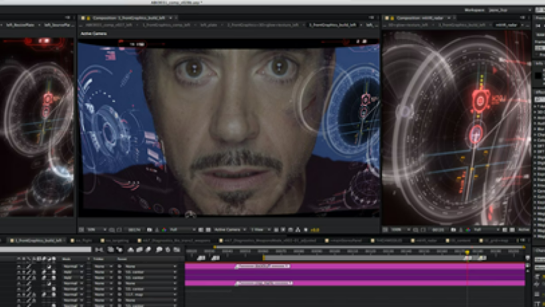
Task: Toggle Always Preview This View in center viewer
Action: pos(81,230)
